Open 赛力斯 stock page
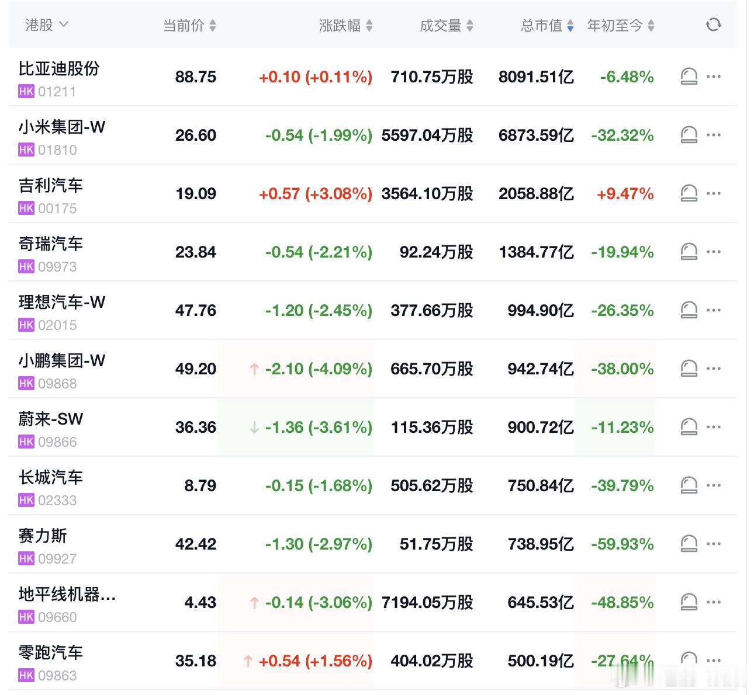The height and width of the screenshot is (695, 754). pos(43,536)
